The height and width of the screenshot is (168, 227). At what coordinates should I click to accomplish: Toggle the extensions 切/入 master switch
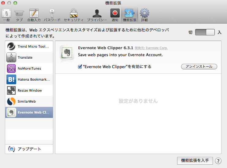click(205, 32)
